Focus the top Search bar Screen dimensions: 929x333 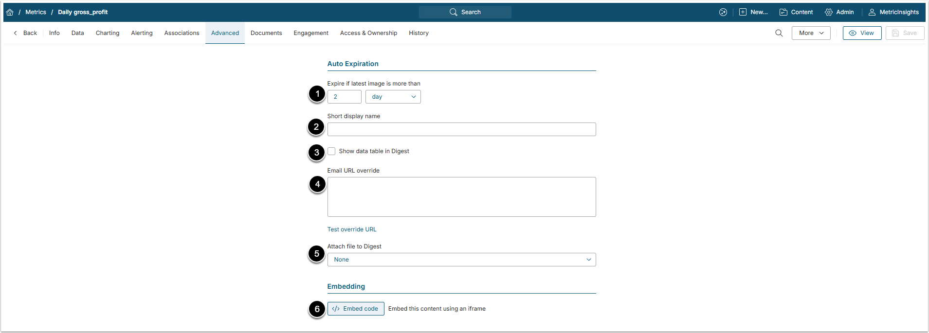(465, 12)
